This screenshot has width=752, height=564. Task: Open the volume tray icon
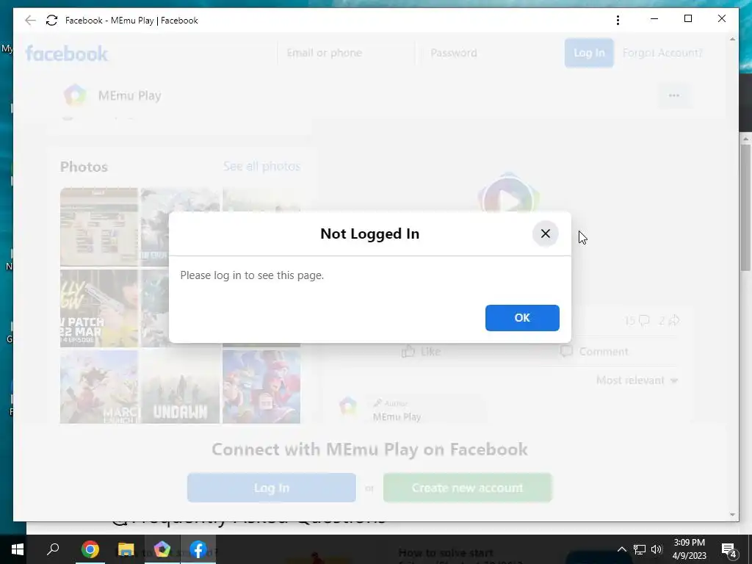[x=657, y=549]
